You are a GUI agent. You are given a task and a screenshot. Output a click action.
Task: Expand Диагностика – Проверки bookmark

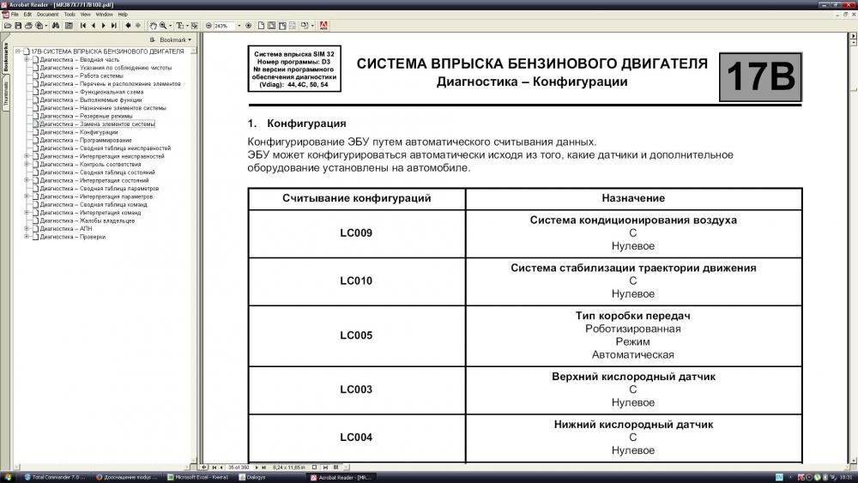coord(27,237)
